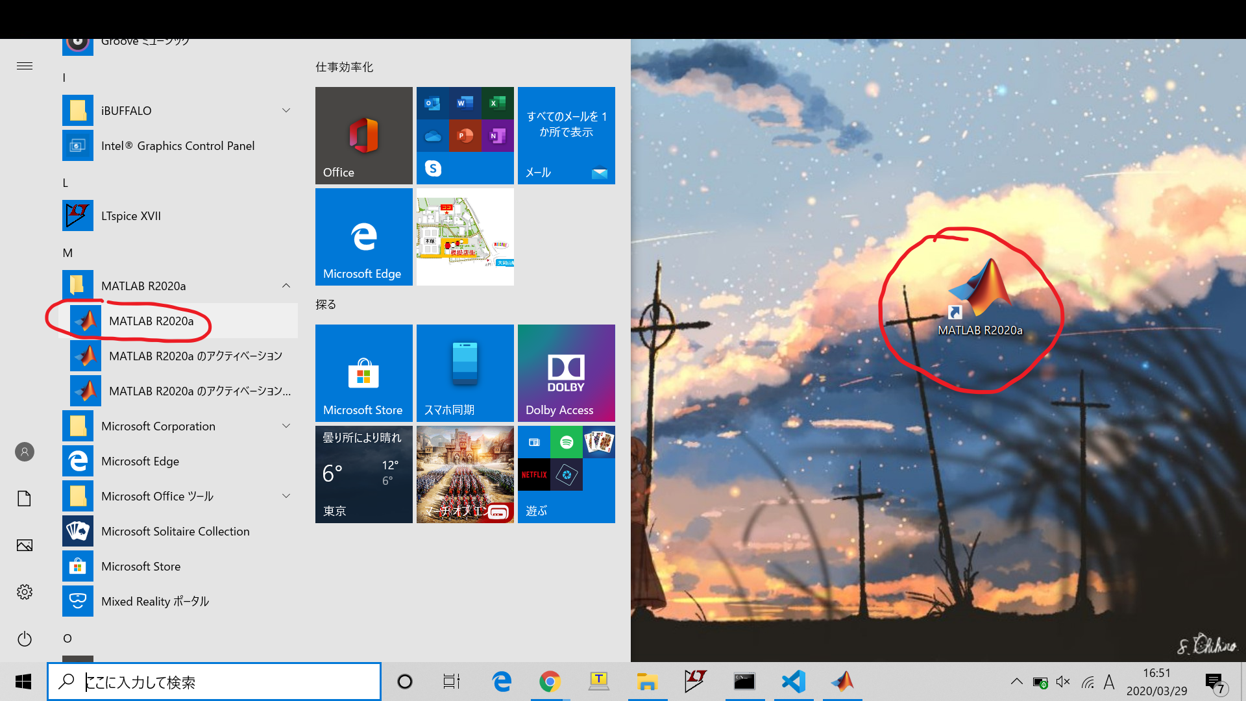The width and height of the screenshot is (1246, 701).
Task: Open the notification center
Action: pos(1215,682)
